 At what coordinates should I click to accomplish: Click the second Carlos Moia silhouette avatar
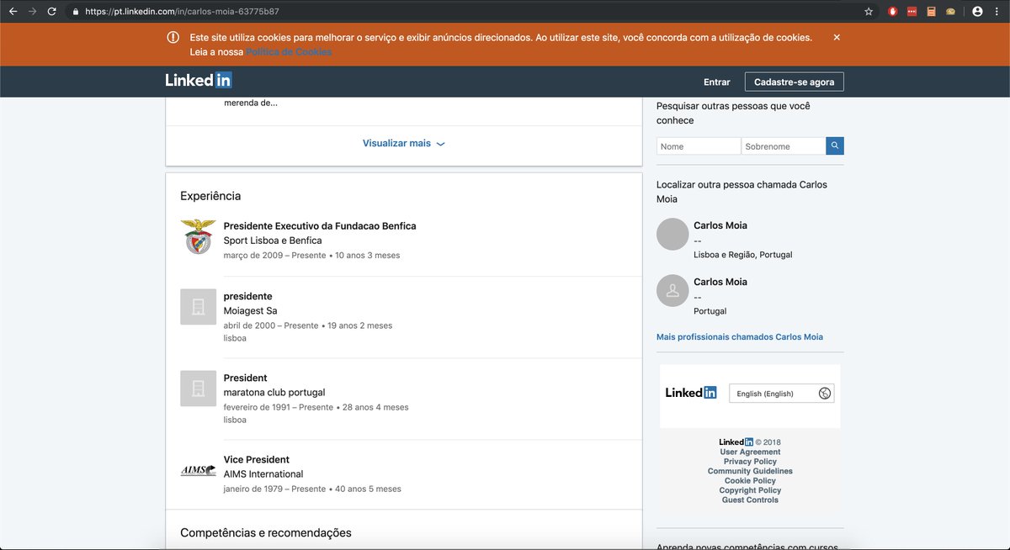pos(672,290)
